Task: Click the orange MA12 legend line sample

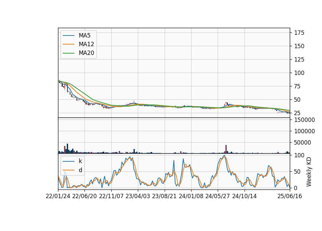Action: point(68,44)
